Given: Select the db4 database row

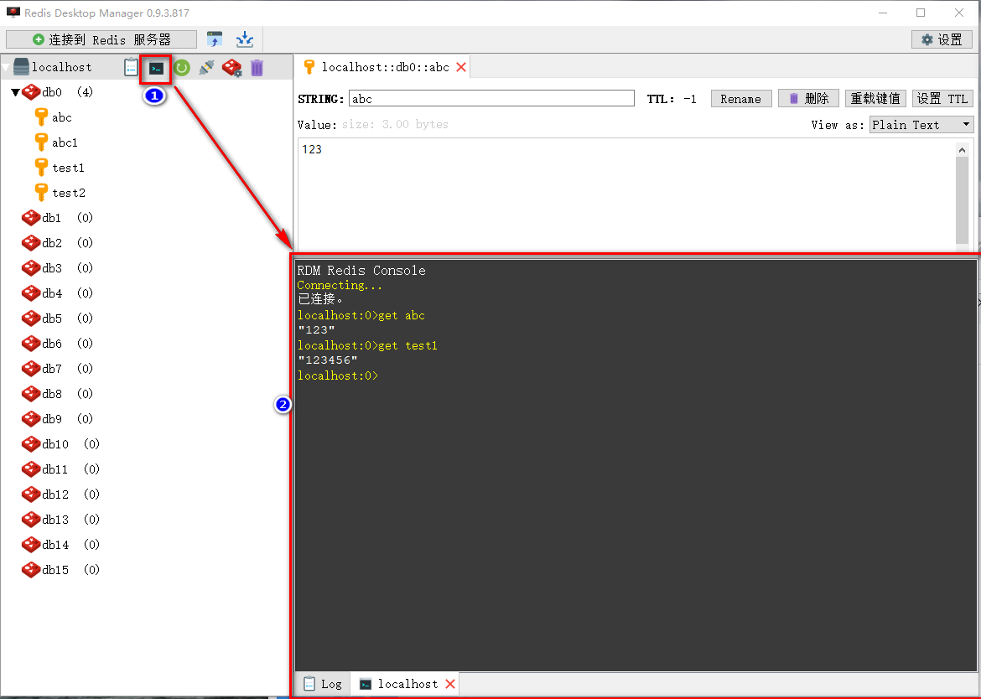Looking at the screenshot, I should pyautogui.click(x=58, y=293).
